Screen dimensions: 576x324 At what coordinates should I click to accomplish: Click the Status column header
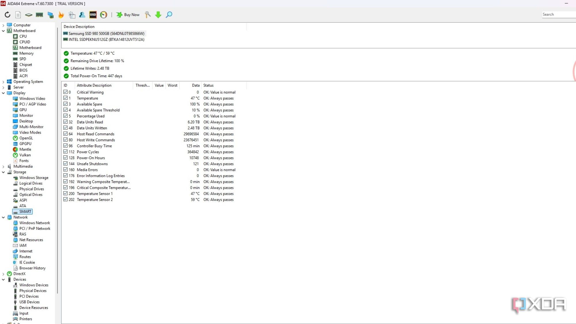point(224,85)
